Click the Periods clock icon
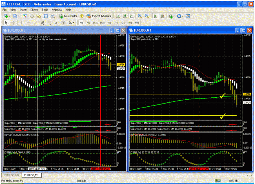 (x=179, y=16)
